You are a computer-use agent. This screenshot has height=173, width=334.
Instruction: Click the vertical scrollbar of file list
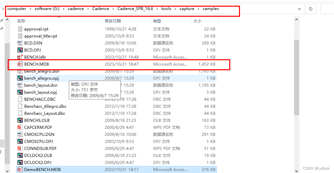tap(296, 77)
